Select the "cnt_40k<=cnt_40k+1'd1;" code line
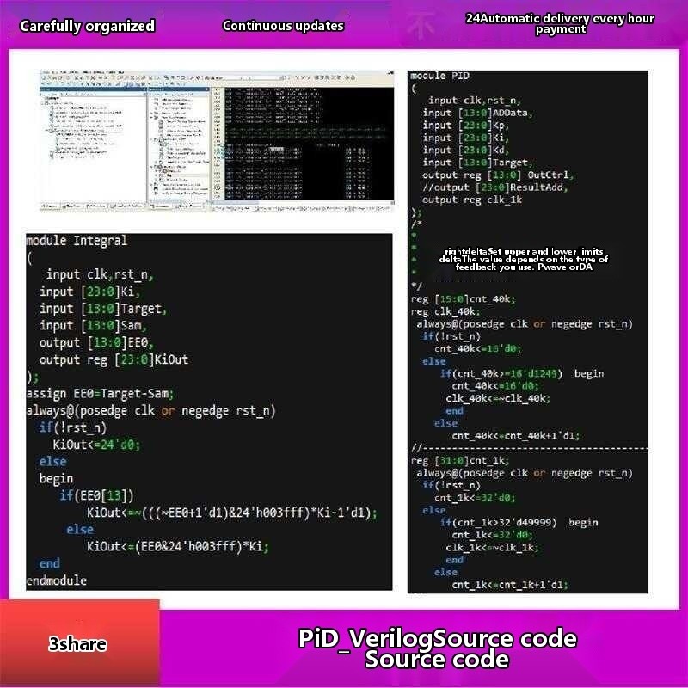The width and height of the screenshot is (688, 688). click(x=516, y=436)
